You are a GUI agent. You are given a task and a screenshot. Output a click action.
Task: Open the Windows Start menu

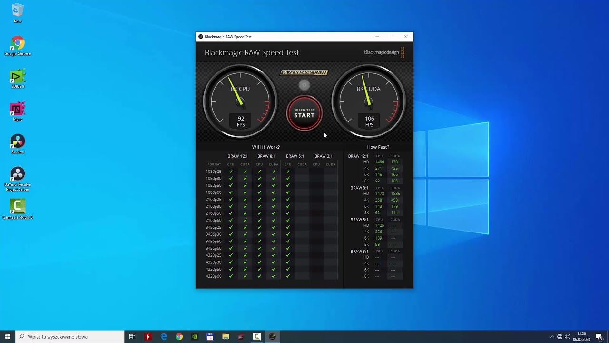coord(8,337)
